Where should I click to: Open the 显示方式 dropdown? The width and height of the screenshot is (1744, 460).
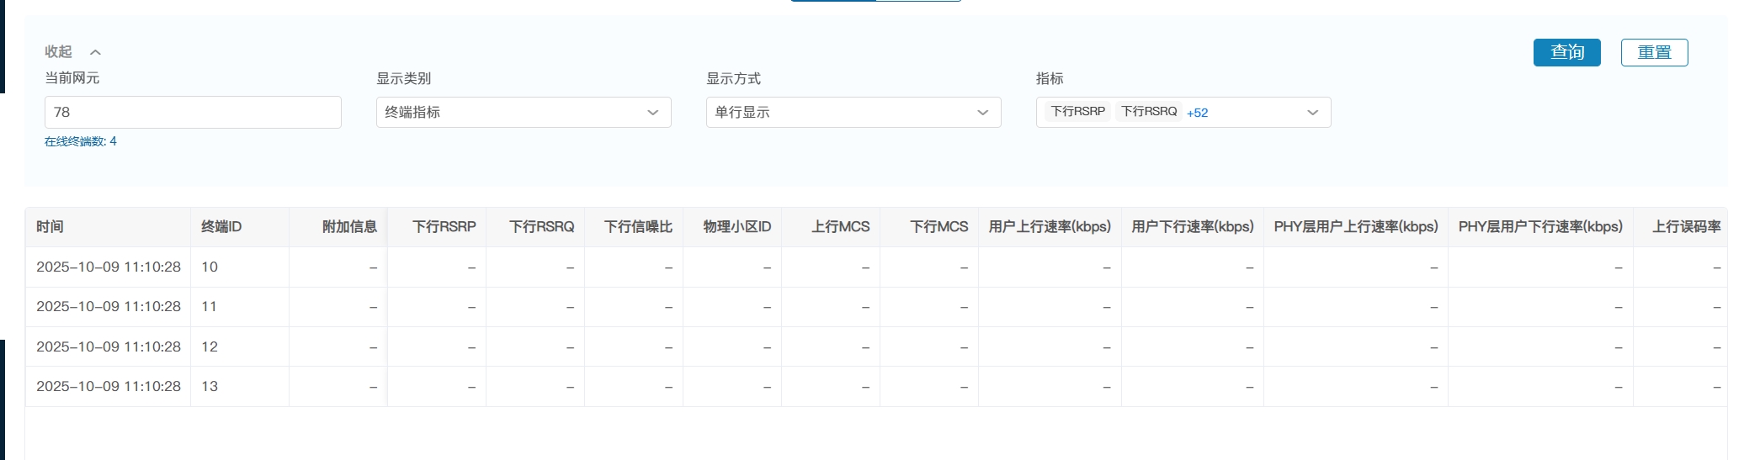point(853,113)
